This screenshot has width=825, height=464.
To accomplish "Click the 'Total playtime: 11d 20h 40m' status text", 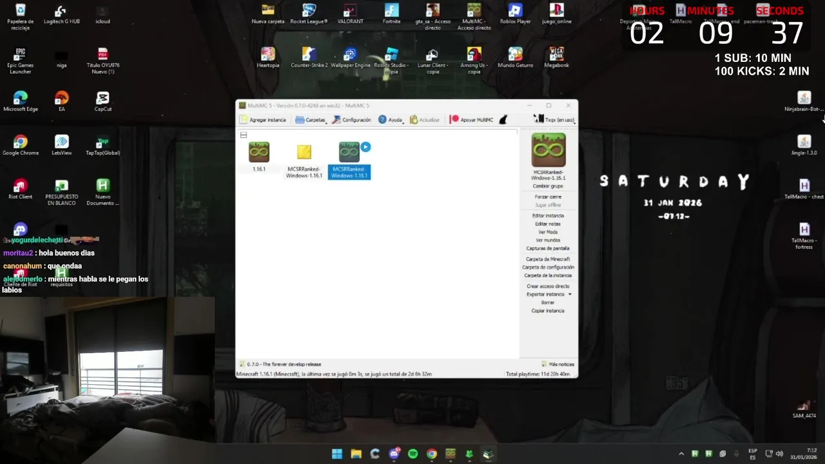I will click(x=538, y=374).
